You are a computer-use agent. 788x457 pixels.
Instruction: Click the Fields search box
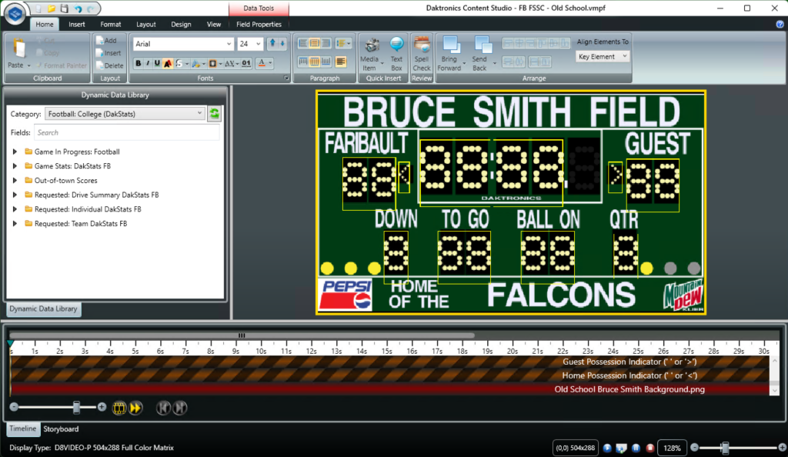[x=127, y=132]
